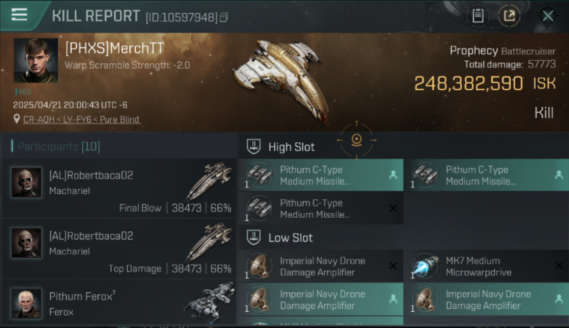Viewport: 569px width, 328px height.
Task: Select Robertbaca02 Top Damage participant entry
Action: coord(119,249)
